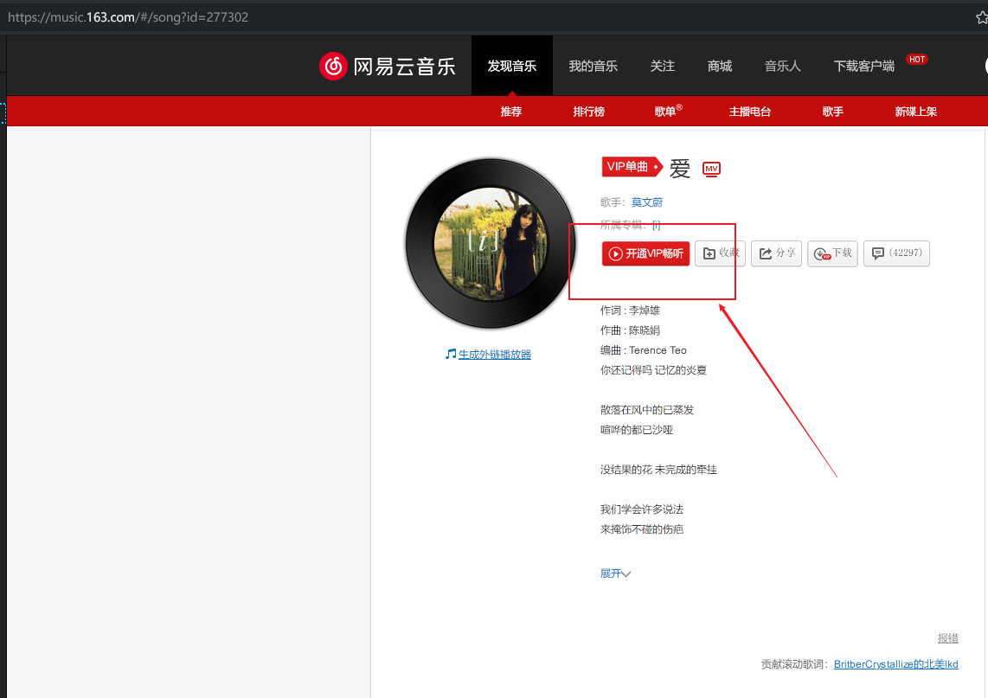
Task: Click lyric line 你还记得吗 记忆的炎夏
Action: click(x=653, y=370)
